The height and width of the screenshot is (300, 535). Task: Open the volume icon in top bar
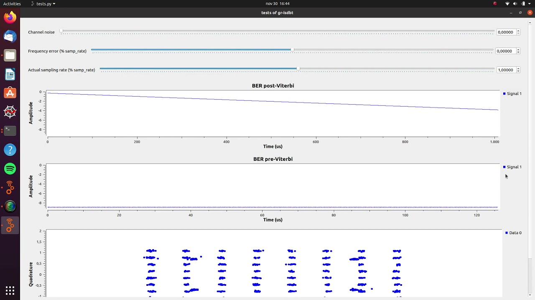515,4
